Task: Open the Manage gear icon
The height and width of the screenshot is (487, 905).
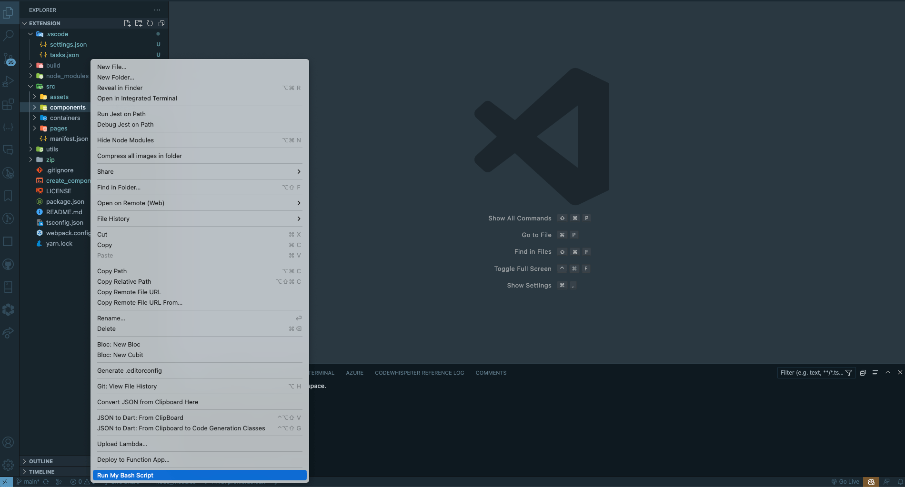Action: pos(8,465)
